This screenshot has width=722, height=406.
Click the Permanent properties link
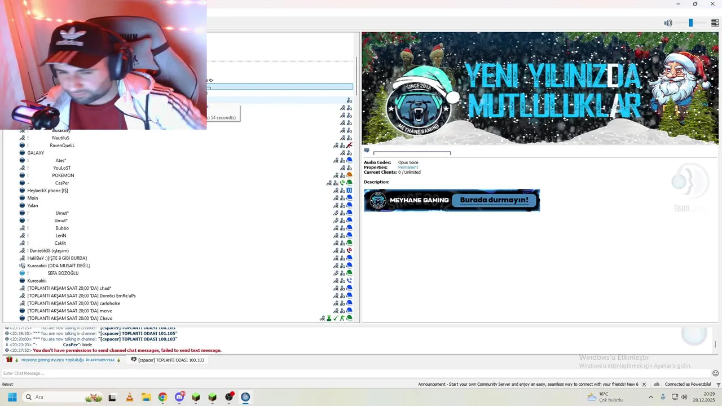coord(408,167)
